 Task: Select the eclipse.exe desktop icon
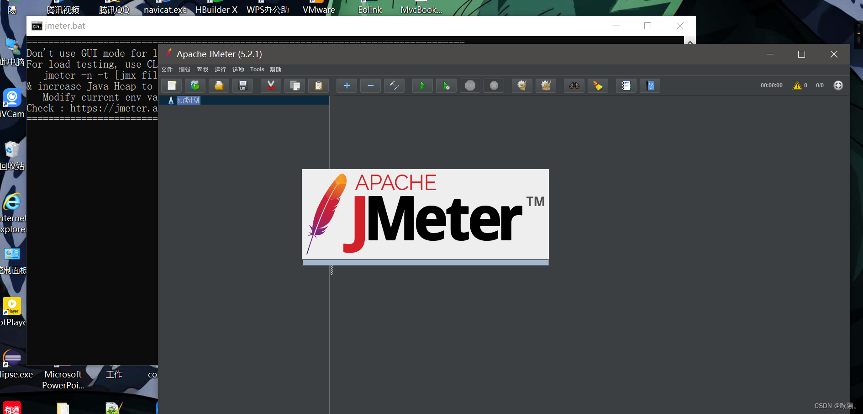(x=16, y=365)
